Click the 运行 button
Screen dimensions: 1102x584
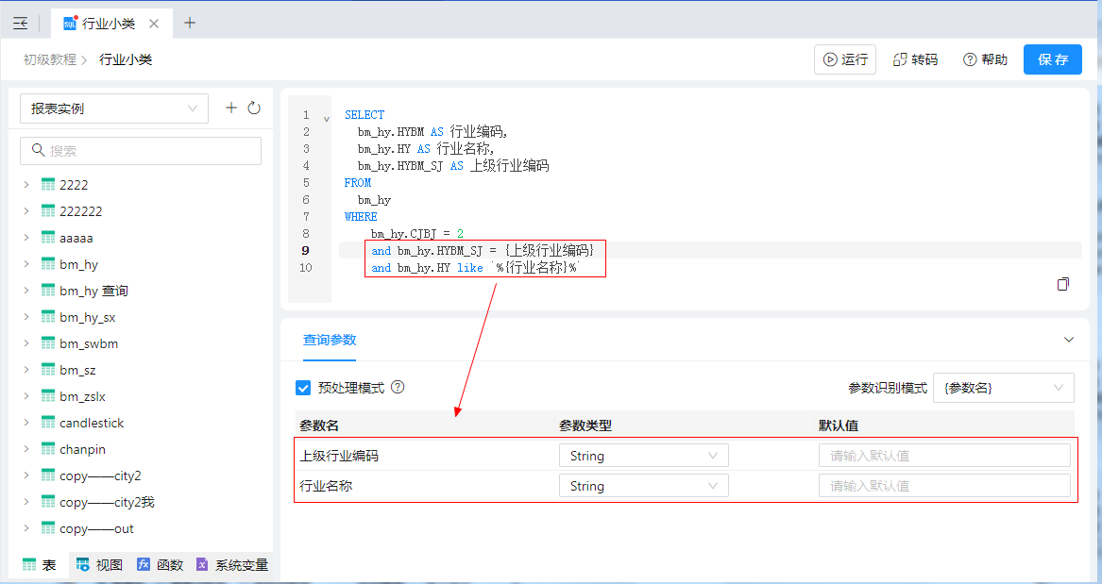[845, 59]
